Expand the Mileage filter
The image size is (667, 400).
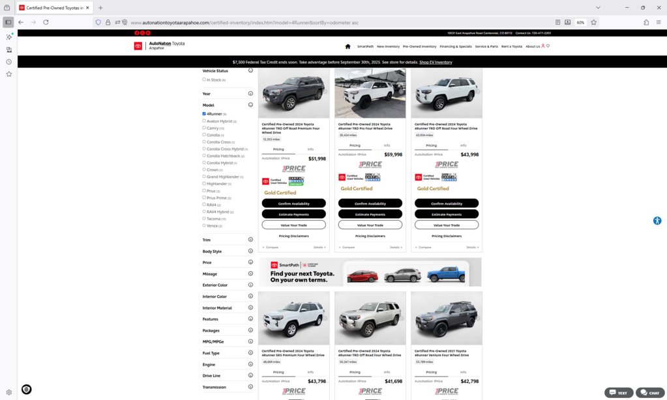250,274
